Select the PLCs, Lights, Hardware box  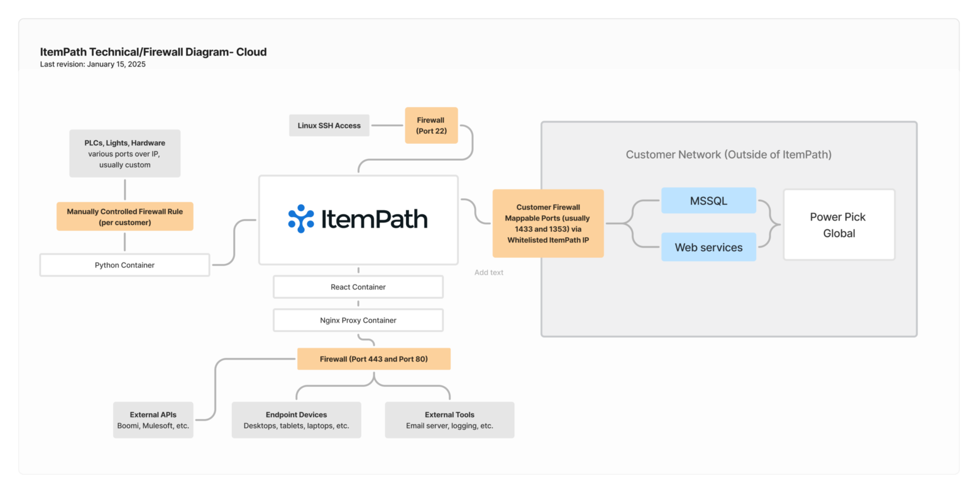[x=125, y=154]
